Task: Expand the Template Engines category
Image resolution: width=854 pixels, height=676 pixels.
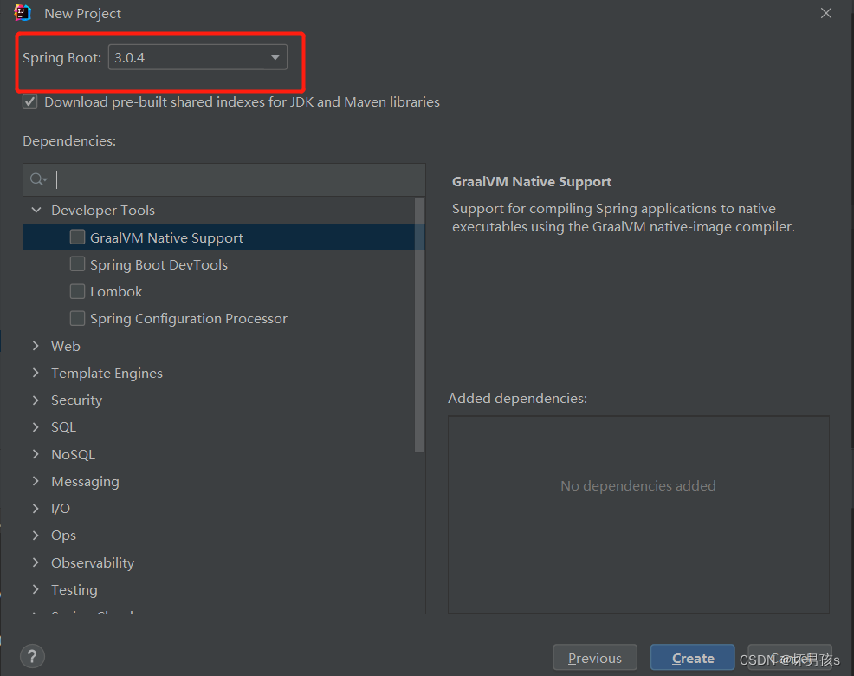Action: pos(36,373)
